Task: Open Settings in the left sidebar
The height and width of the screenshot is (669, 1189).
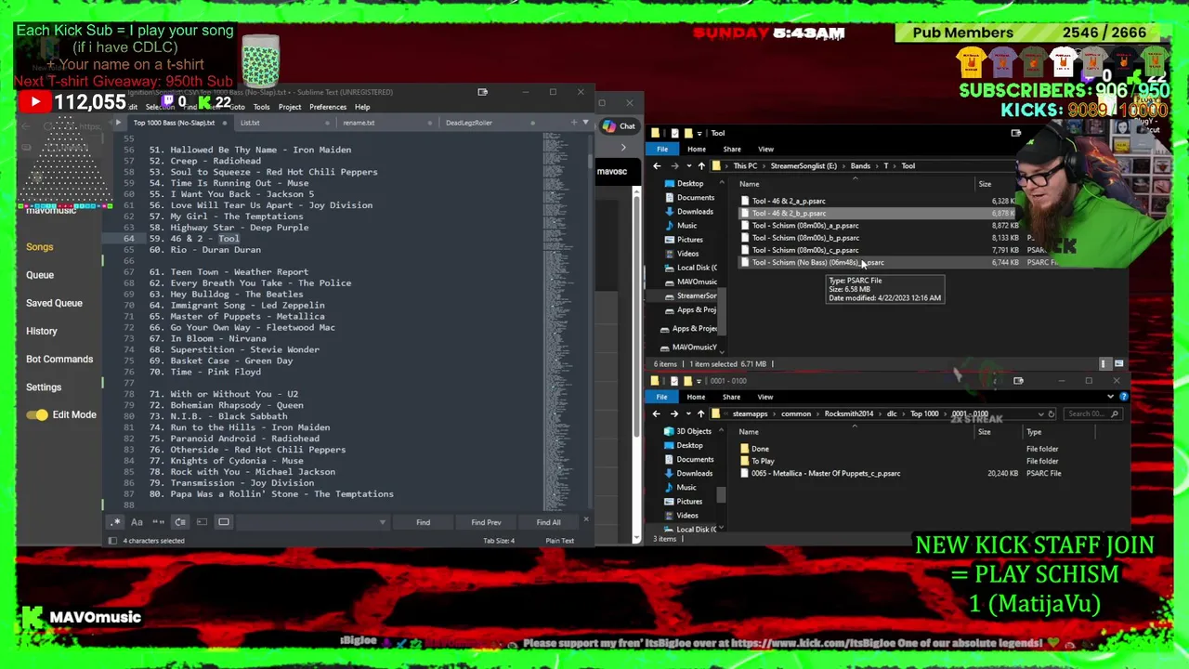Action: [44, 387]
